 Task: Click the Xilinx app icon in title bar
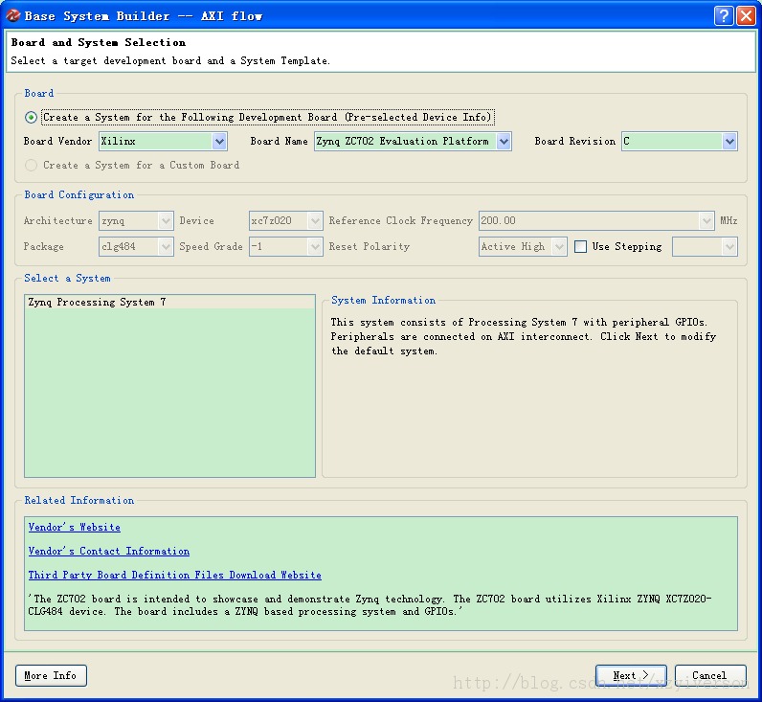pos(13,15)
